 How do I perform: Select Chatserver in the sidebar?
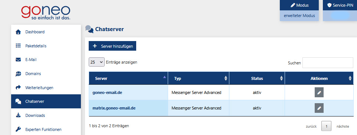click(x=46, y=101)
